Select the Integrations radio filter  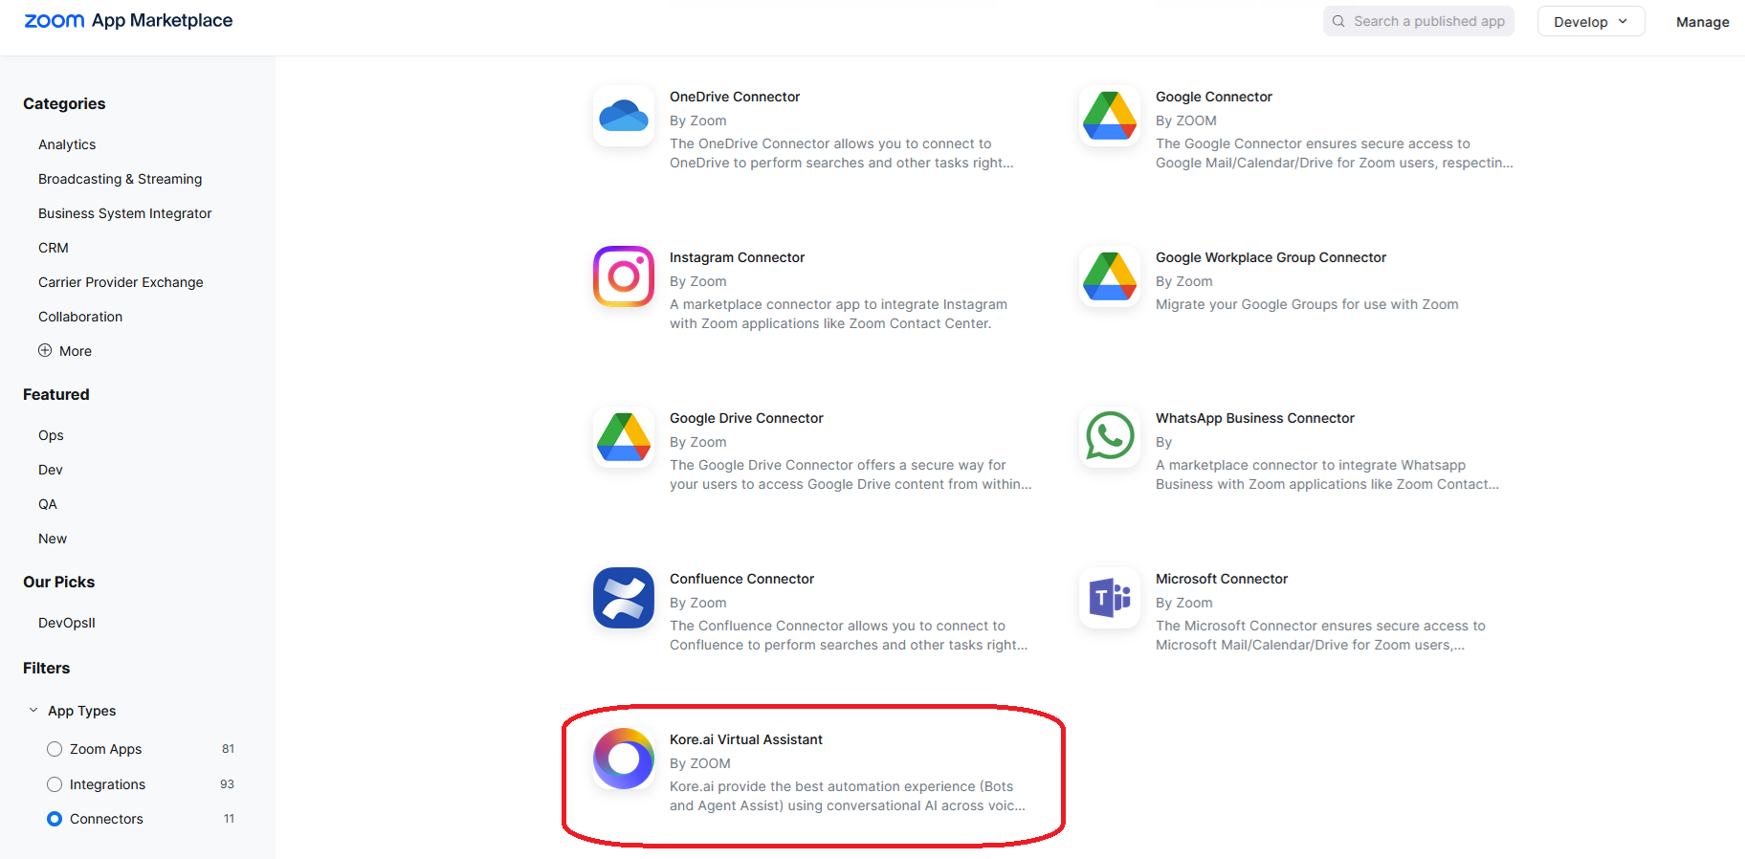tap(55, 784)
